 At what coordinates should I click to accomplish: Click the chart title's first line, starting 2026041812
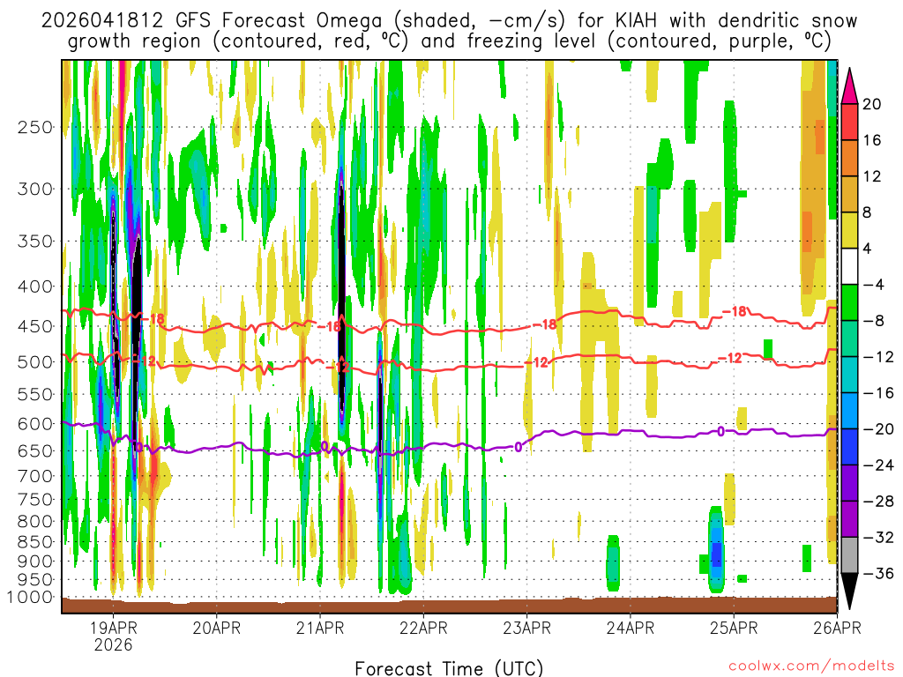coord(449,21)
